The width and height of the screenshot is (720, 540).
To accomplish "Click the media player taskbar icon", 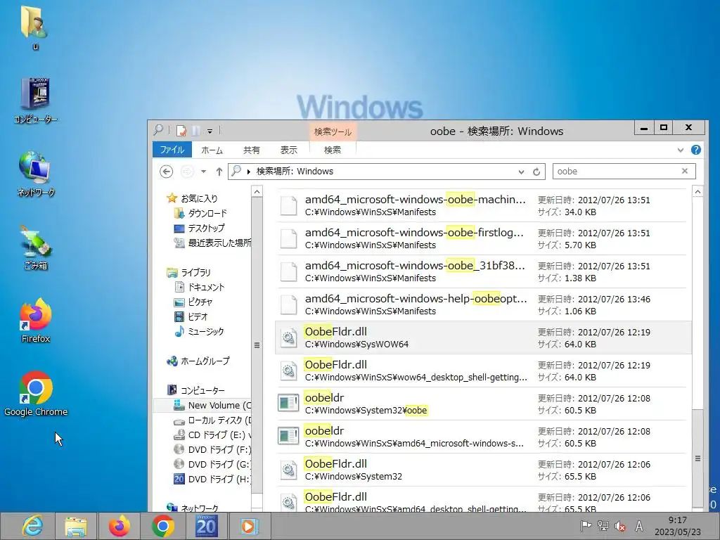I will (248, 526).
